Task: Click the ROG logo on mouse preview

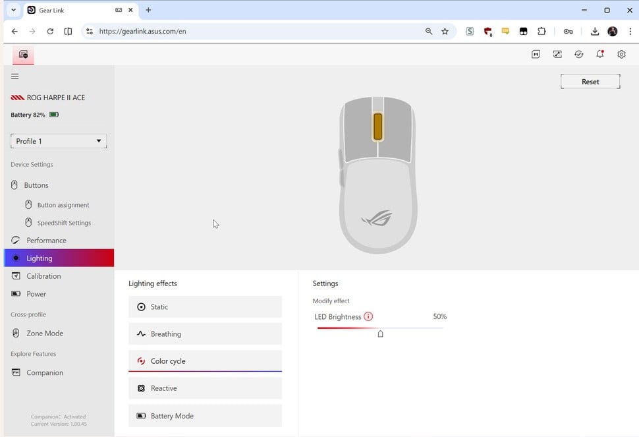Action: [377, 218]
